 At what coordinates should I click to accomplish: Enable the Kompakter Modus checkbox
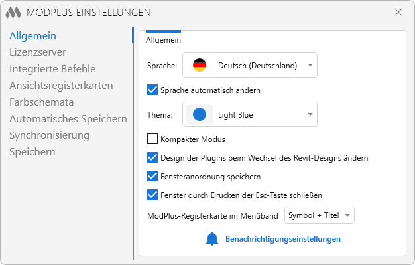click(152, 139)
